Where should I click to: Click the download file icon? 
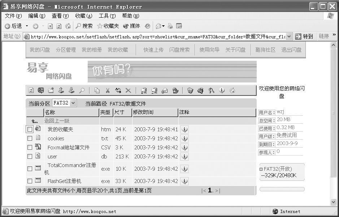point(71,90)
